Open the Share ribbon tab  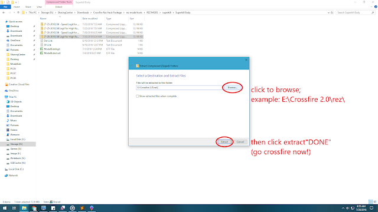pos(28,6)
